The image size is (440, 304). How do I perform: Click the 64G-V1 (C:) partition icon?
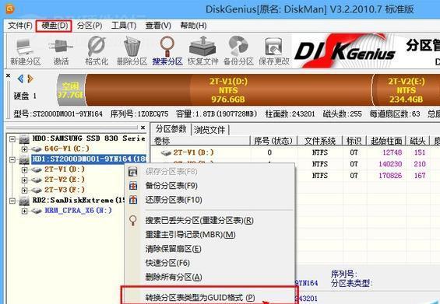36,149
